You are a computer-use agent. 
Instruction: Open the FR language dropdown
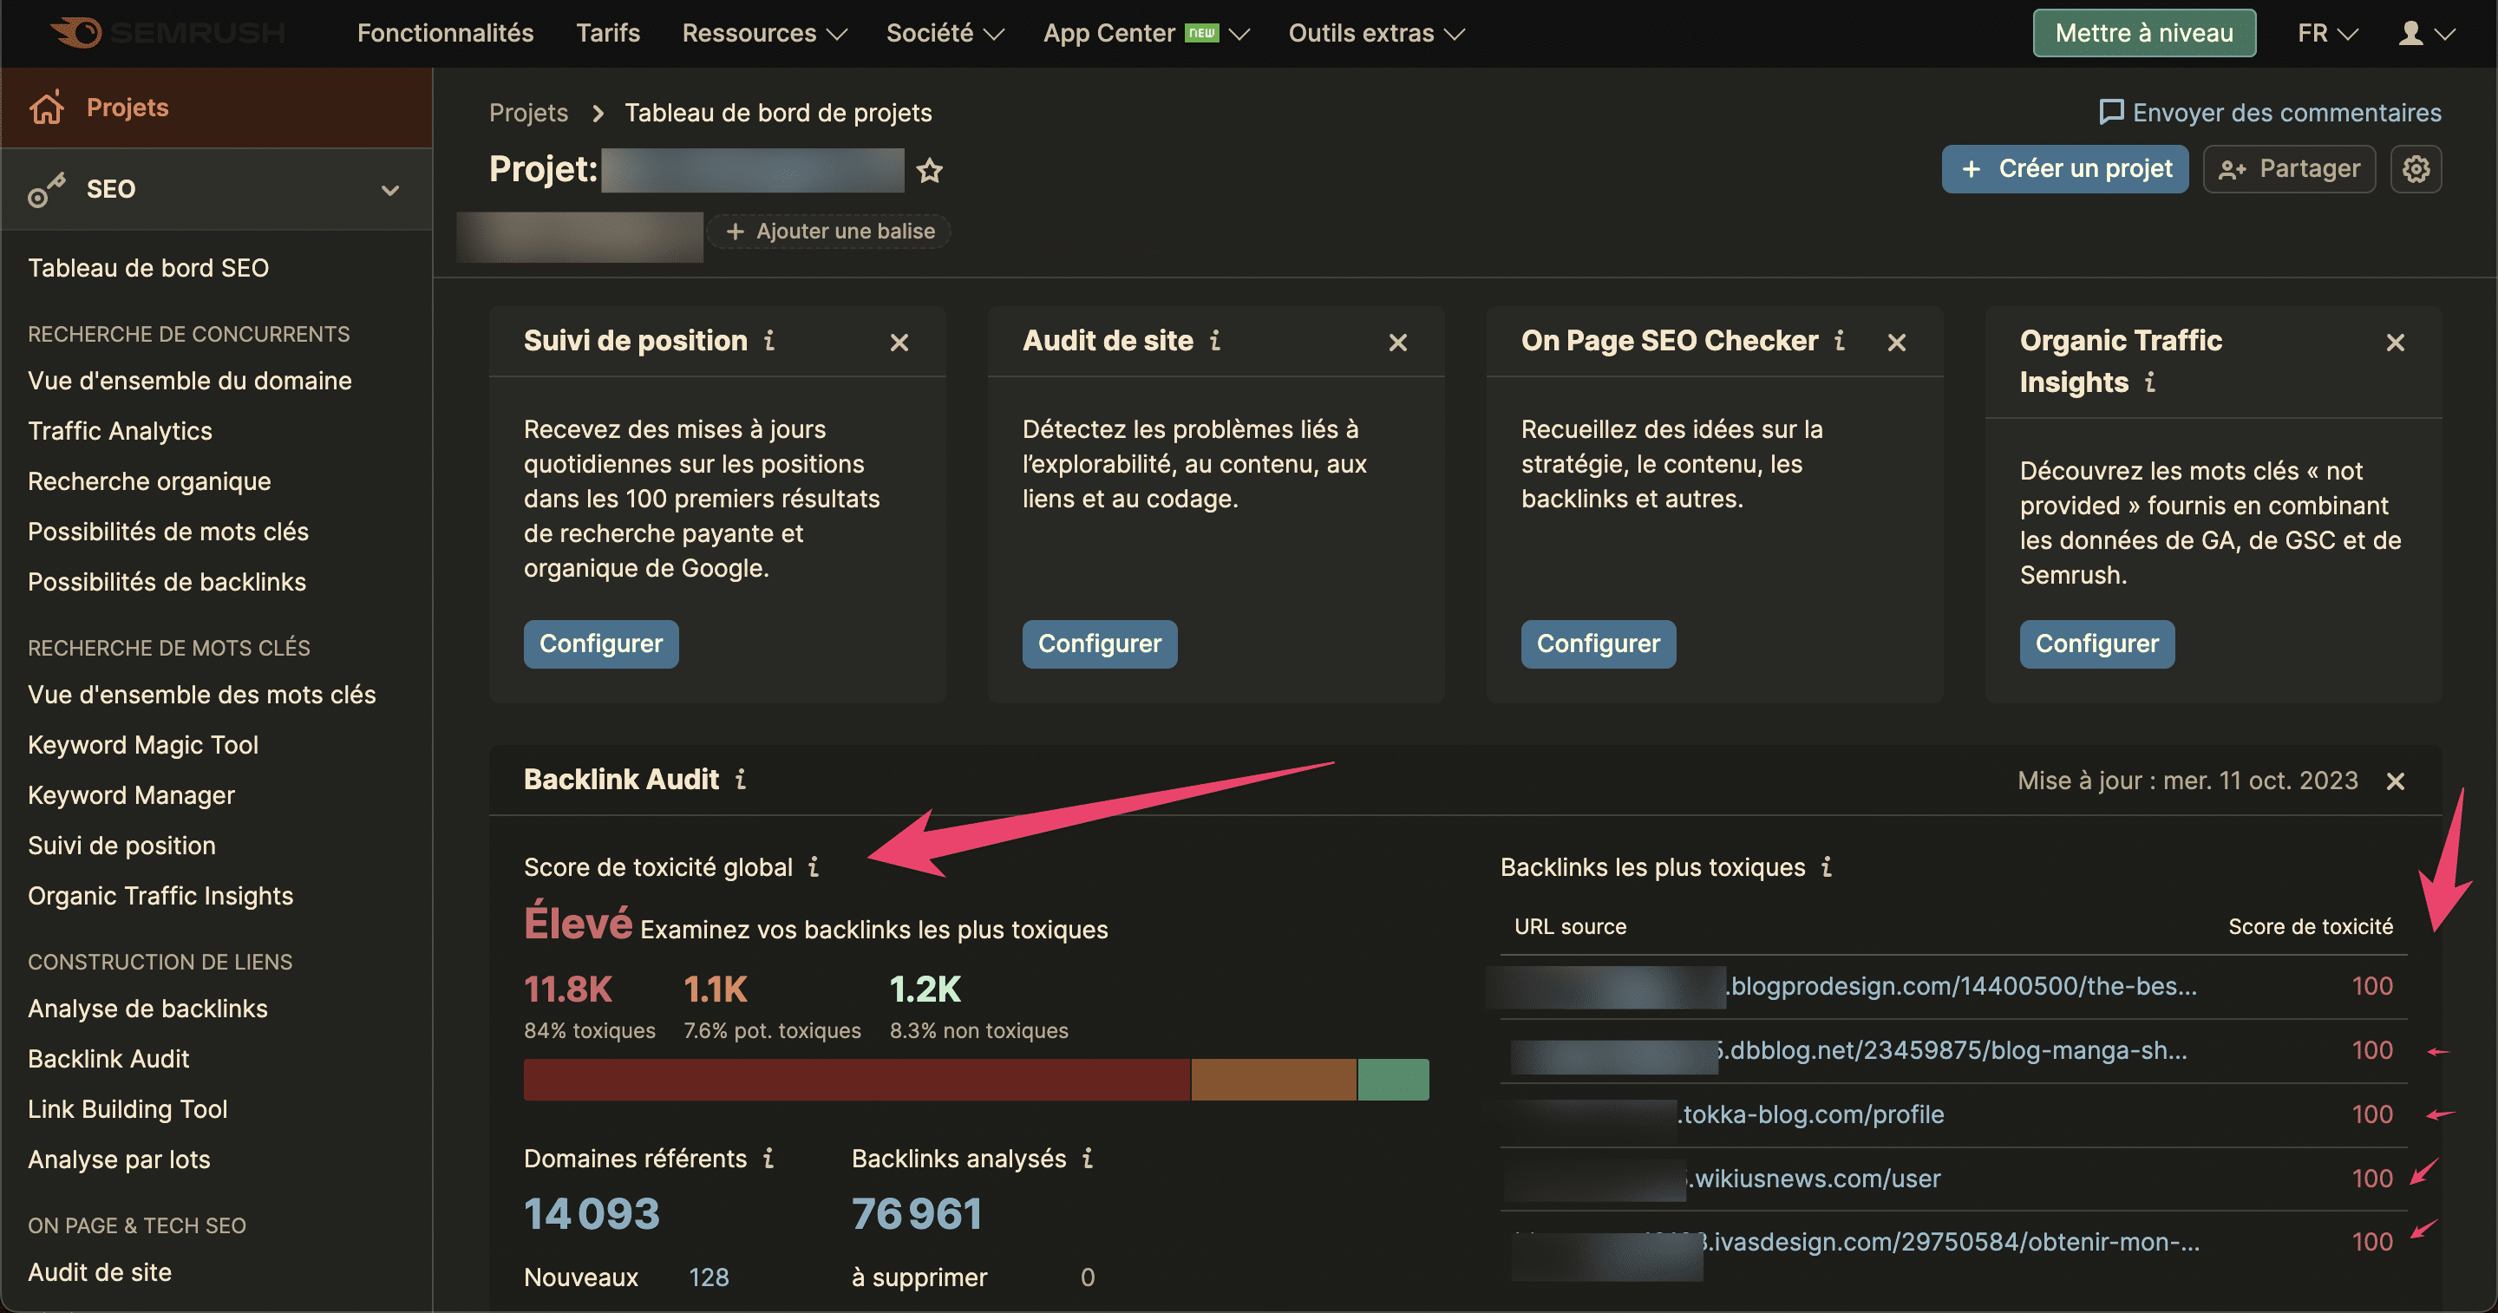2326,33
